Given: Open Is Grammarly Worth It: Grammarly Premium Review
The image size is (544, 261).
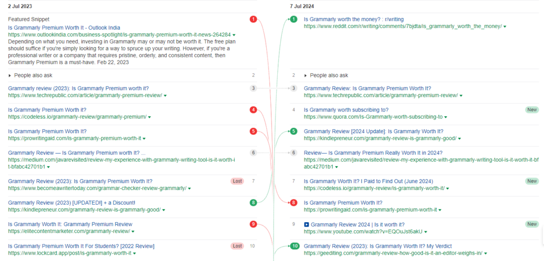Looking at the screenshot, I should point(70,224).
